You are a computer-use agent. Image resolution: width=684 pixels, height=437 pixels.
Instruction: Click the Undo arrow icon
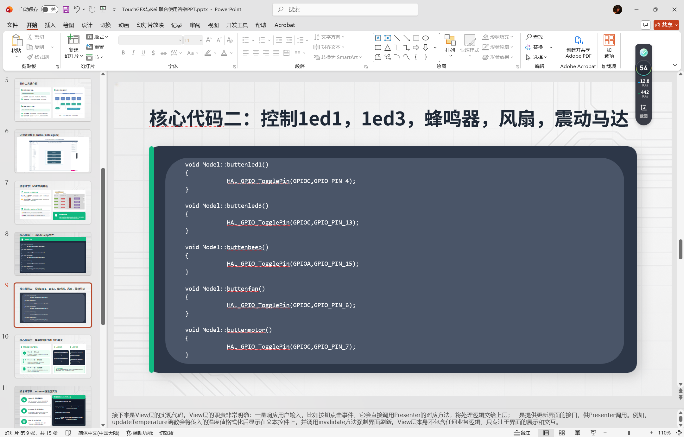[x=77, y=9]
